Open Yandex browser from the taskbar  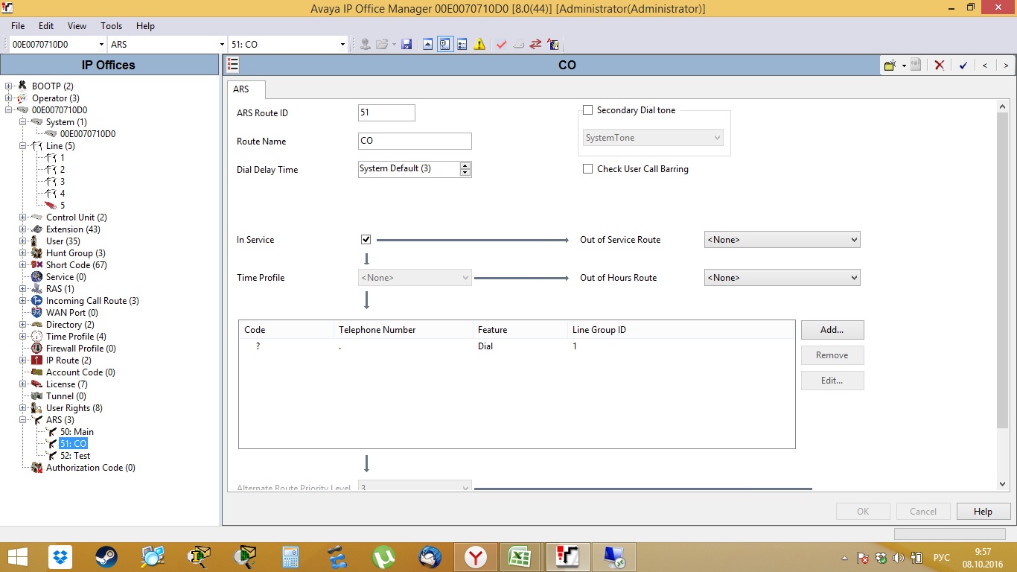tap(476, 556)
